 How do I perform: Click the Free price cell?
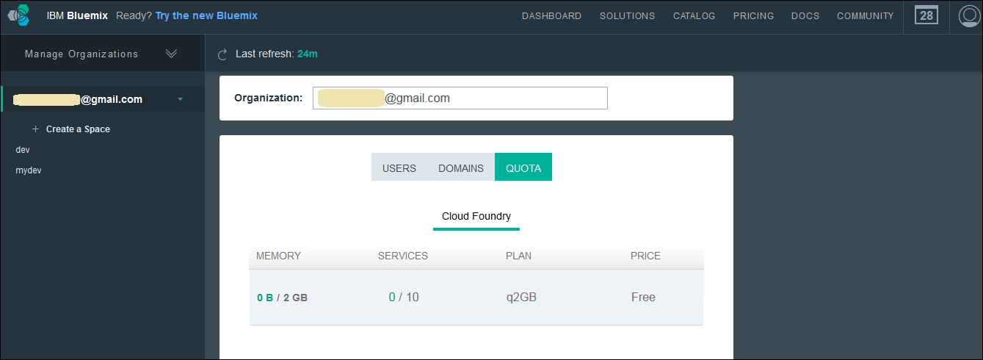click(643, 298)
